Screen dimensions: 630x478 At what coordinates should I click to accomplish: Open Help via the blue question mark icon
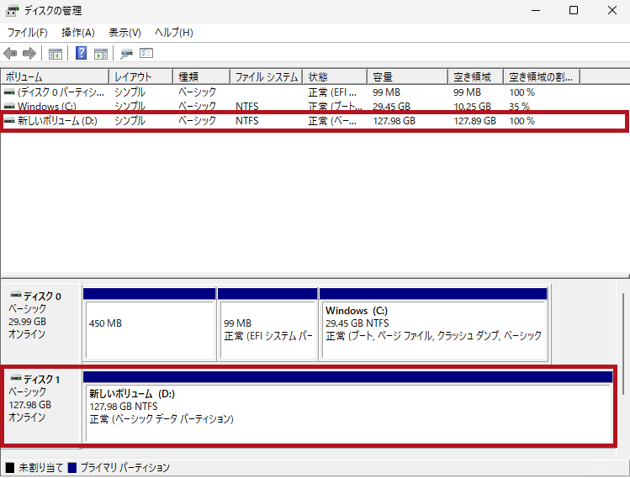82,54
